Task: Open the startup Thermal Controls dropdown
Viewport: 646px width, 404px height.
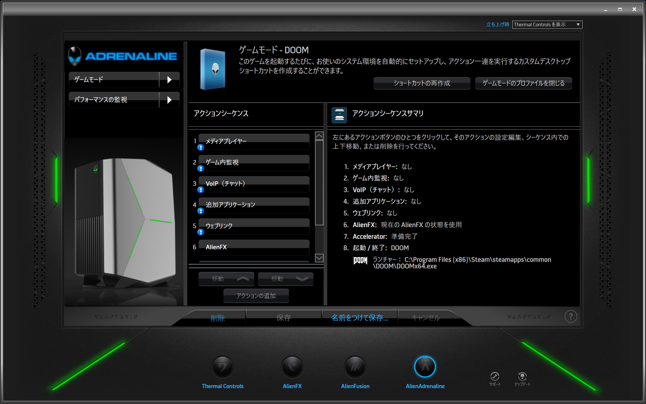Action: pyautogui.click(x=547, y=25)
